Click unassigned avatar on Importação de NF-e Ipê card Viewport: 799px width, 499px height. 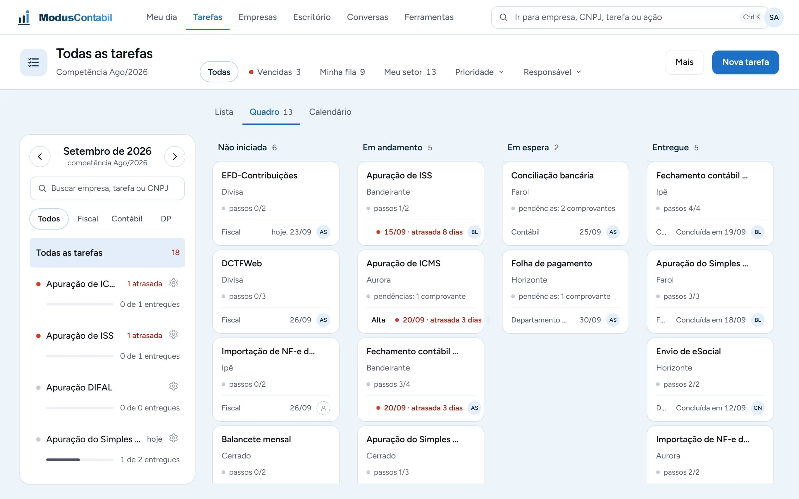click(x=323, y=408)
